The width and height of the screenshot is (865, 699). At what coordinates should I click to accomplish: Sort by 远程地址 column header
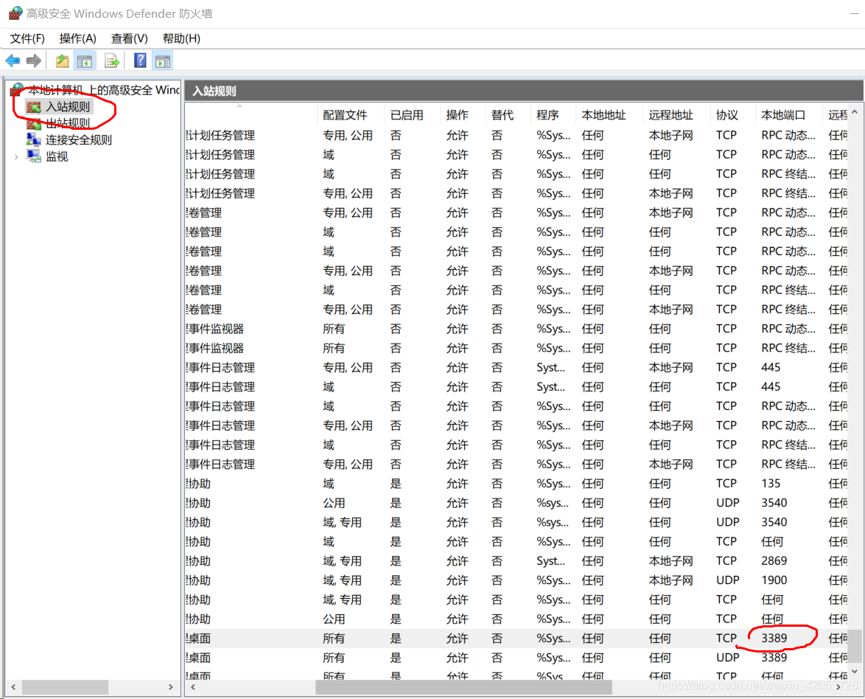[x=677, y=115]
